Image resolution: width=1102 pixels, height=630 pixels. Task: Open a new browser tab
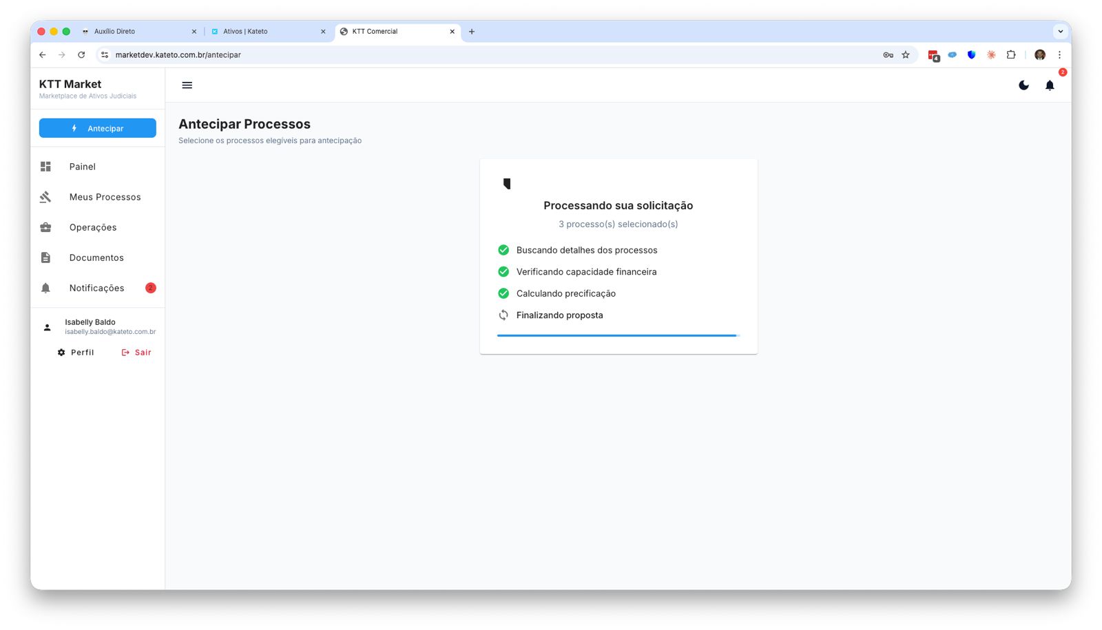(472, 32)
